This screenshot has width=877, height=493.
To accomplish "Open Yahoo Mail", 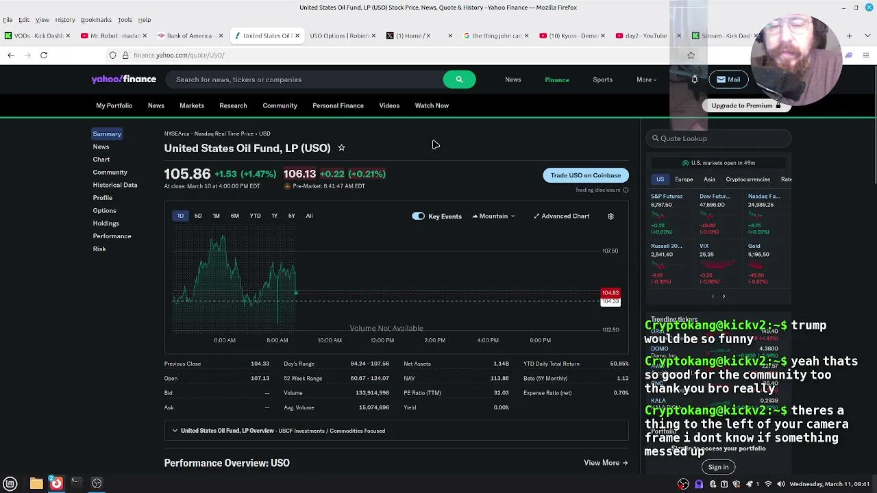I will [728, 79].
